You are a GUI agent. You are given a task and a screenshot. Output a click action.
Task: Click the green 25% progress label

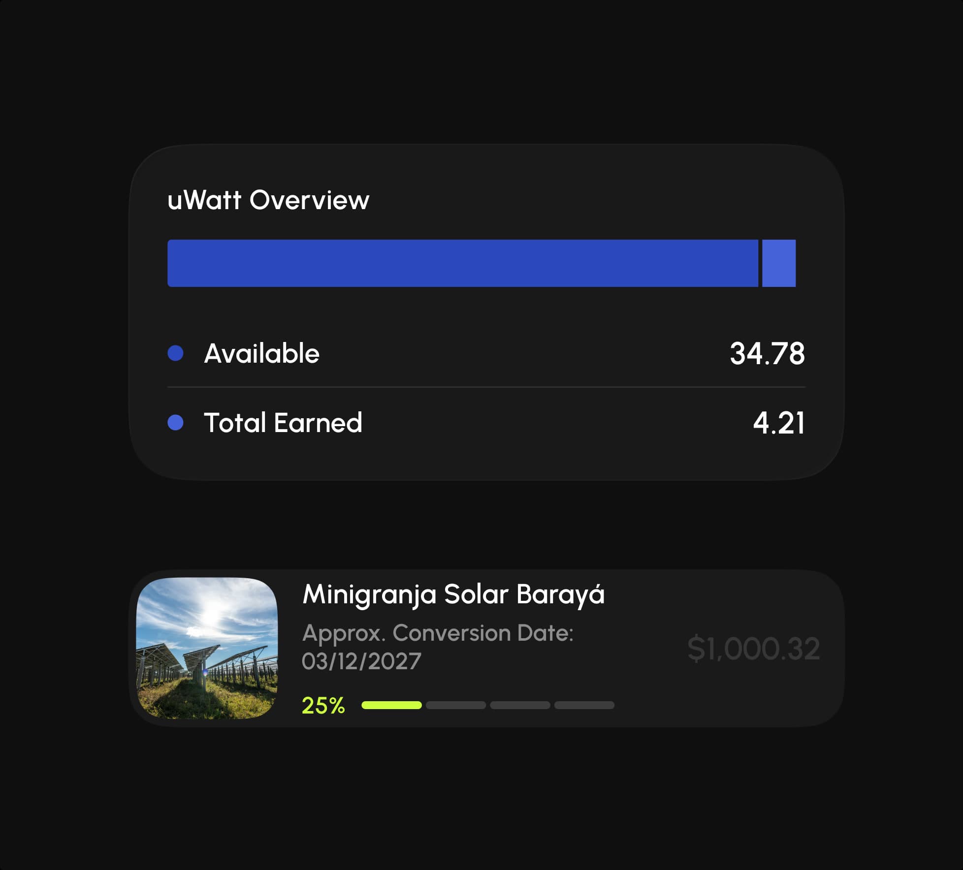[323, 706]
